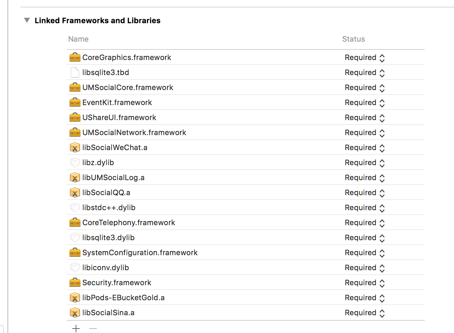Click the libstdc++.dylib file icon
454x333 pixels.
point(75,207)
